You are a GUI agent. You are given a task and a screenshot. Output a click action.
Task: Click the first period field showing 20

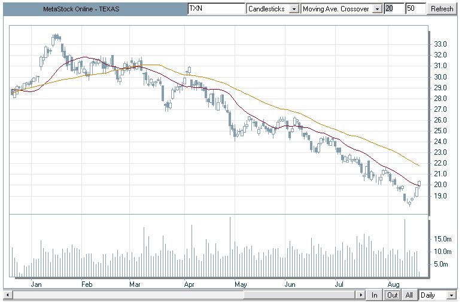(394, 9)
